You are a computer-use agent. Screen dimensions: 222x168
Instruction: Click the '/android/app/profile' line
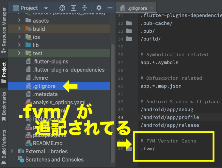coord(170,117)
